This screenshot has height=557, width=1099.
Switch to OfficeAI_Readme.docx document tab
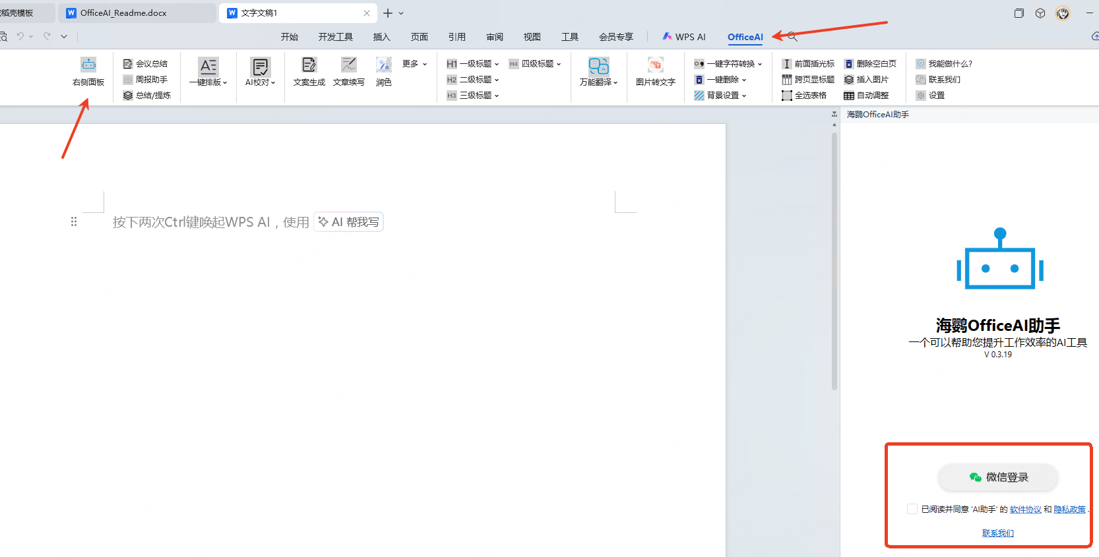click(137, 13)
